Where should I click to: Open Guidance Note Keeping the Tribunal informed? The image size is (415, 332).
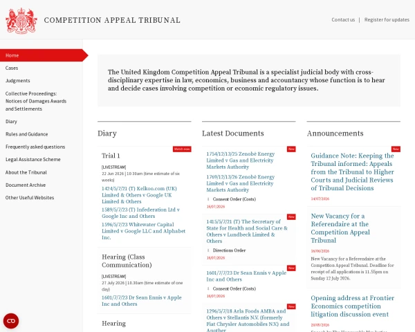point(352,172)
